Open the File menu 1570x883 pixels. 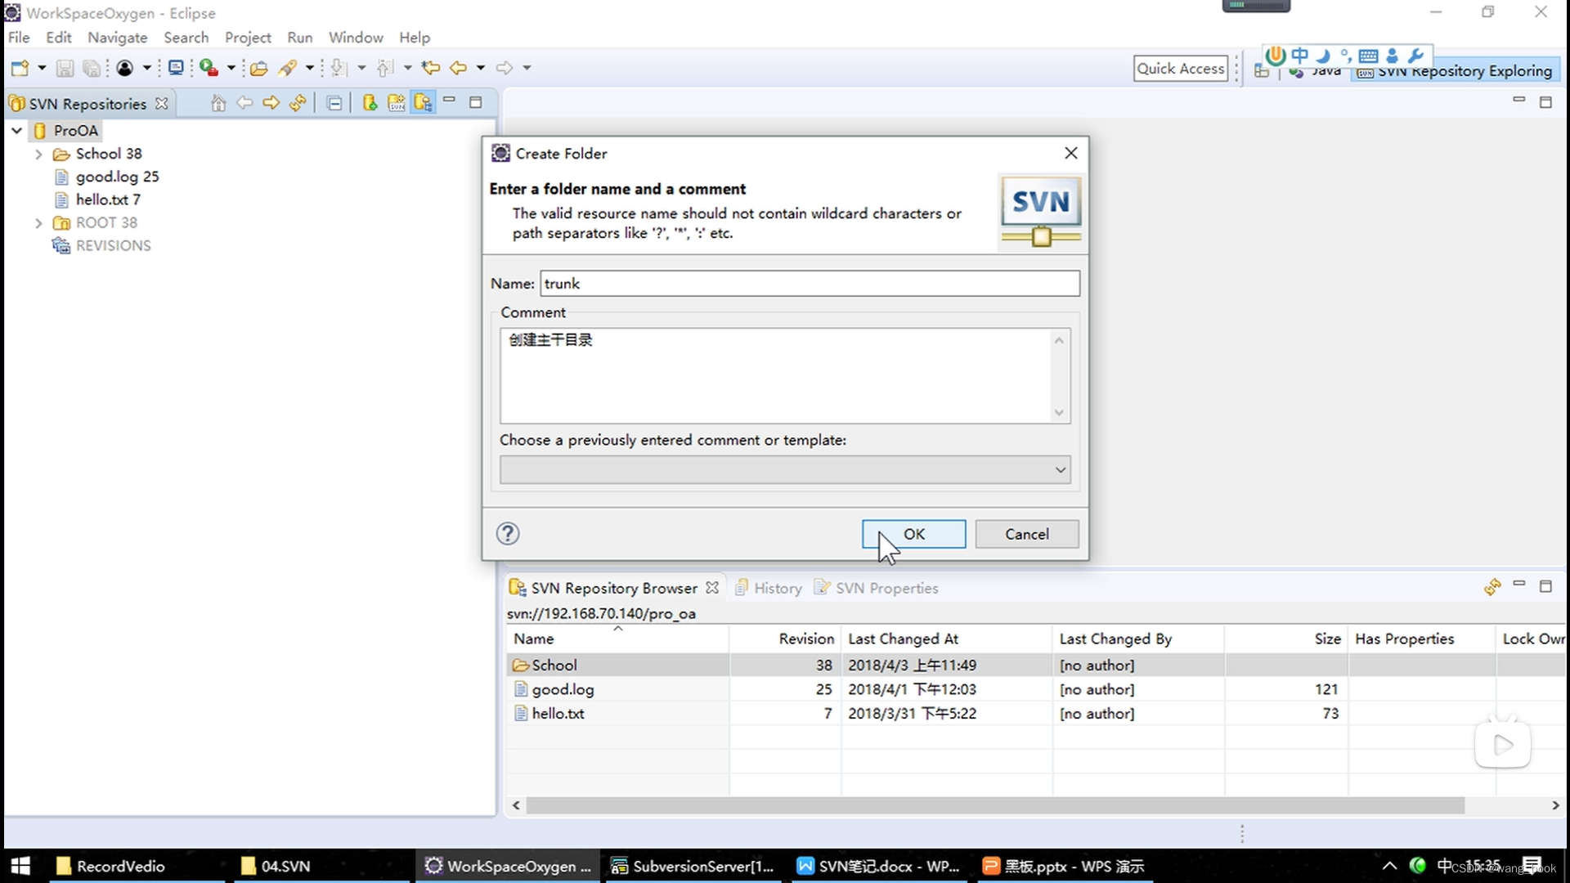pos(19,38)
